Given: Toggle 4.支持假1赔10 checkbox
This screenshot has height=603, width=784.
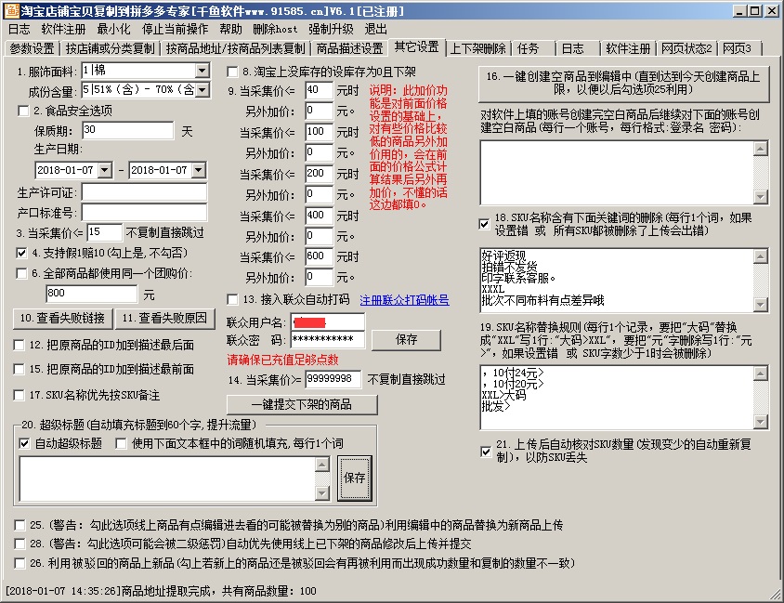Looking at the screenshot, I should pos(21,253).
